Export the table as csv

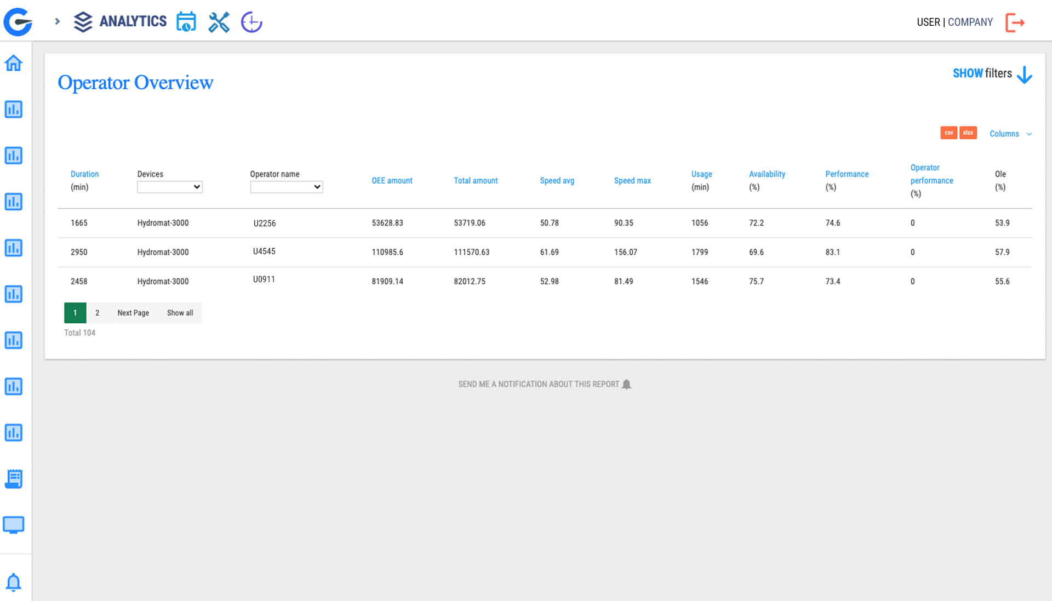click(949, 133)
